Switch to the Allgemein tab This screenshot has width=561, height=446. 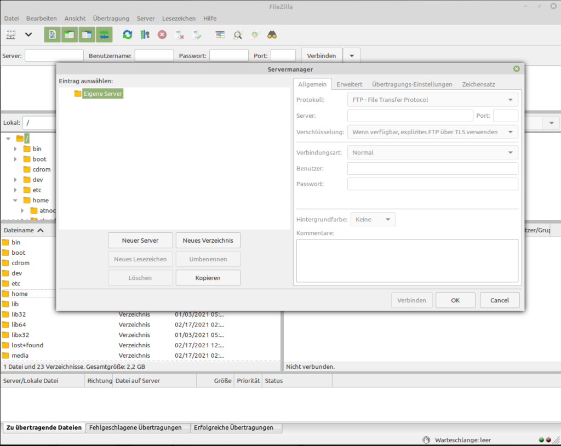click(x=312, y=84)
